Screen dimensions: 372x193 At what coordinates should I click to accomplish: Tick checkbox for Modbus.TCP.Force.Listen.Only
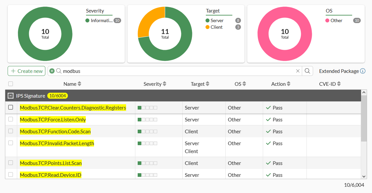[11, 119]
